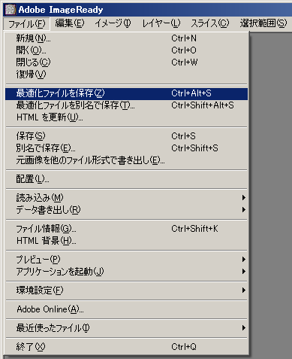Expand the 環境設定(F) submenu
The width and height of the screenshot is (292, 359).
pos(126,291)
